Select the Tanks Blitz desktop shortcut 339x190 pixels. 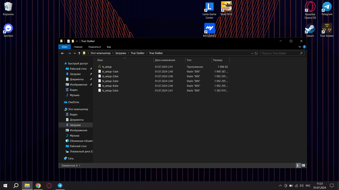pyautogui.click(x=226, y=7)
